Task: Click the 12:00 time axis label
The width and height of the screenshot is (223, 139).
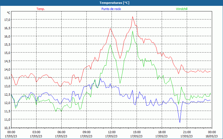Action: click(111, 132)
